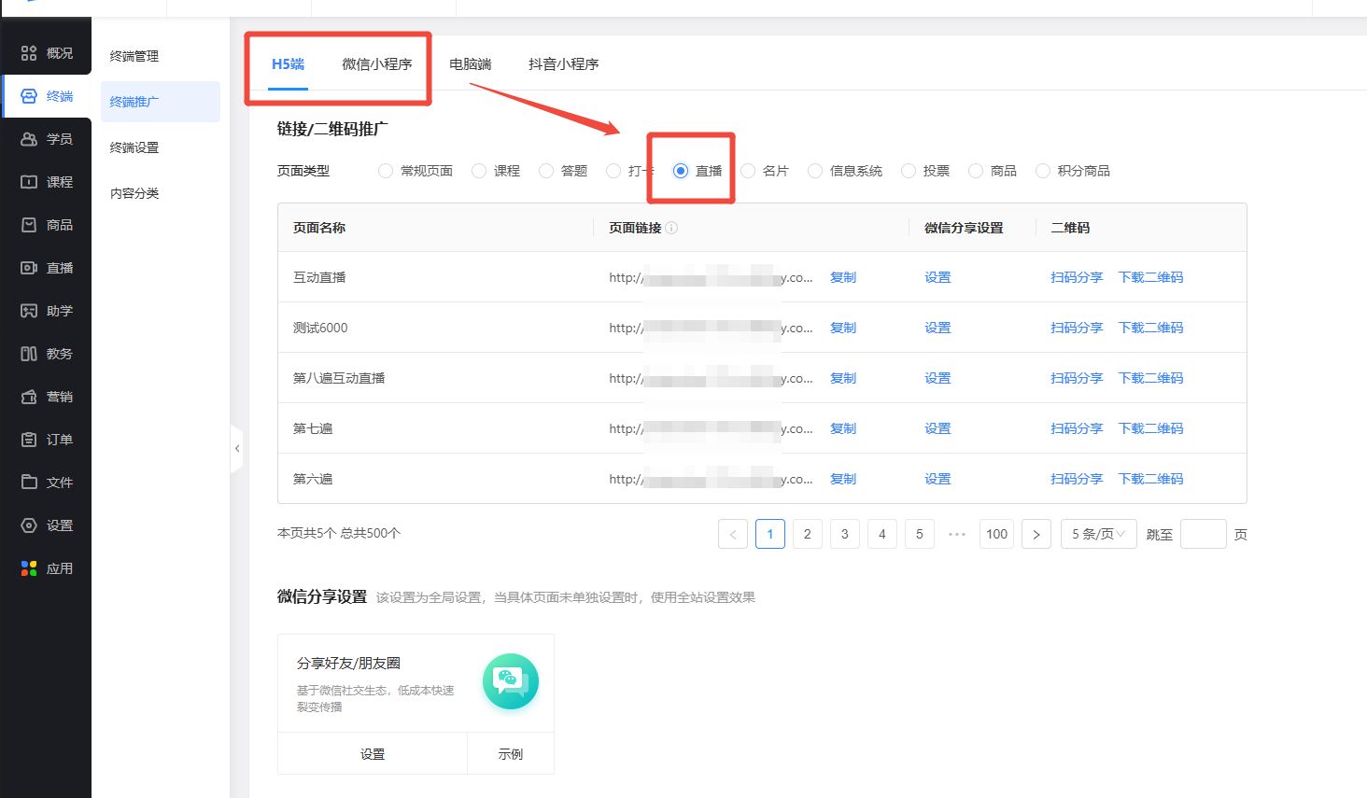Screen dimensions: 1367x798
Task: Select the 直播 live sidebar icon
Action: pyautogui.click(x=29, y=268)
